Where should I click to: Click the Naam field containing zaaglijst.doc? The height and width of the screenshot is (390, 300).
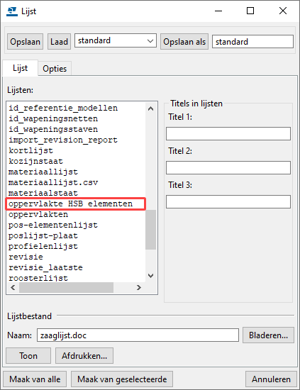pos(138,335)
